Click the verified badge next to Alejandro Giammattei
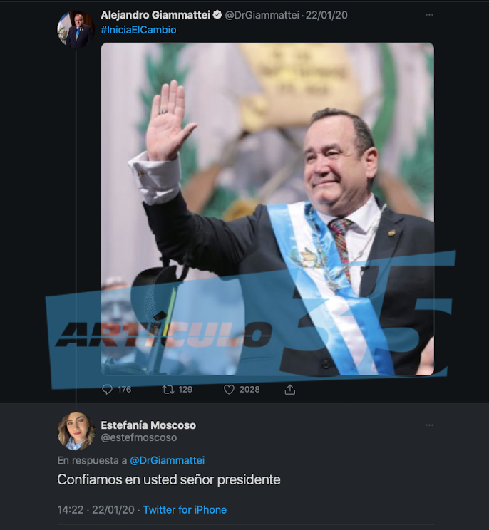Image resolution: width=489 pixels, height=530 pixels. click(x=217, y=15)
